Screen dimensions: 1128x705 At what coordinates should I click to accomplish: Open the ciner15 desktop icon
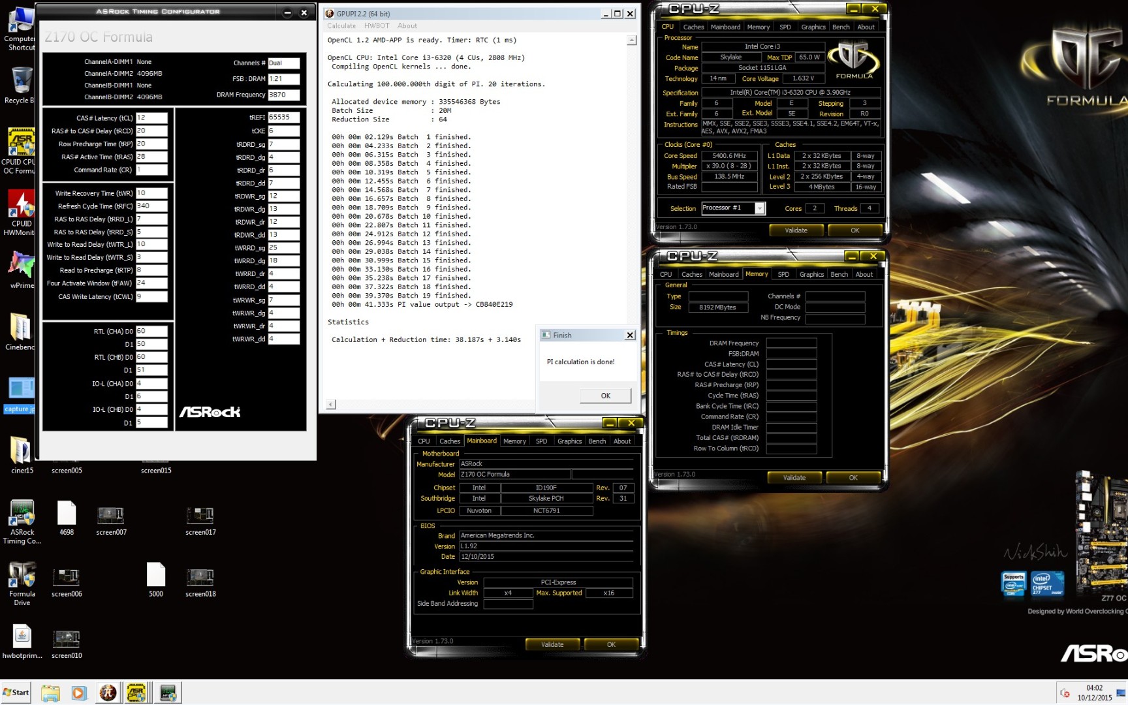click(x=22, y=454)
